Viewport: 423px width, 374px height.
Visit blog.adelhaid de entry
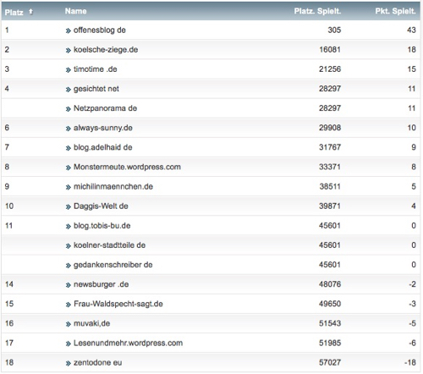[103, 147]
